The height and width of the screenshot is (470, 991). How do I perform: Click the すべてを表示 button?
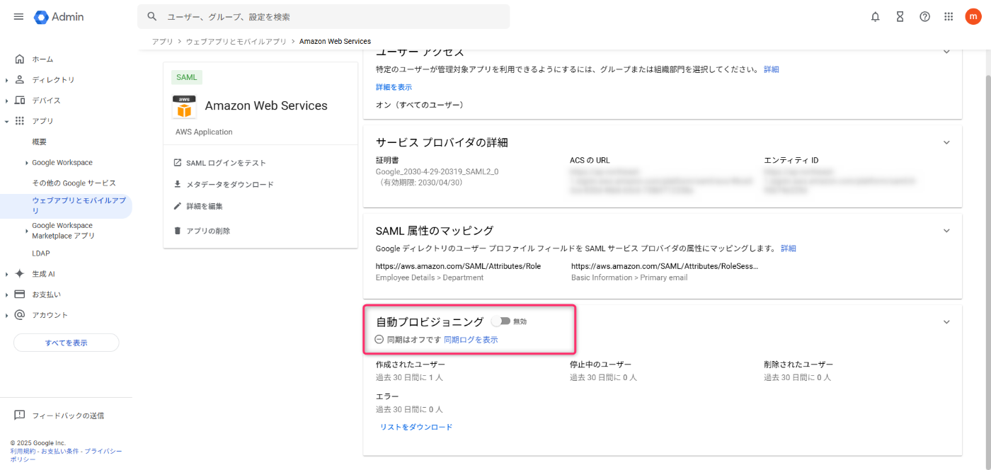tap(67, 343)
